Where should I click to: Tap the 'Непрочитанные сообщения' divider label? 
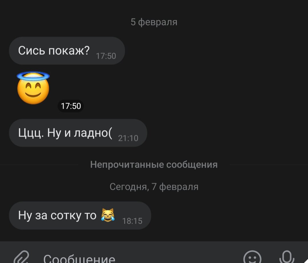154,165
